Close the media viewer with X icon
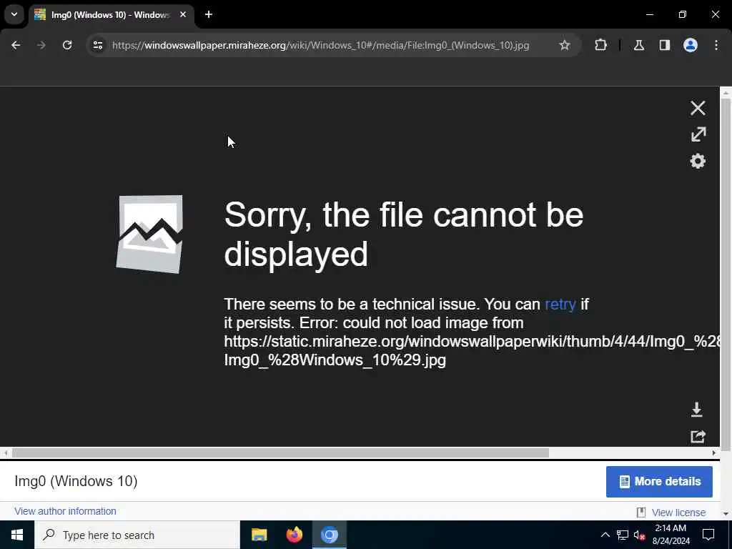 (x=698, y=108)
